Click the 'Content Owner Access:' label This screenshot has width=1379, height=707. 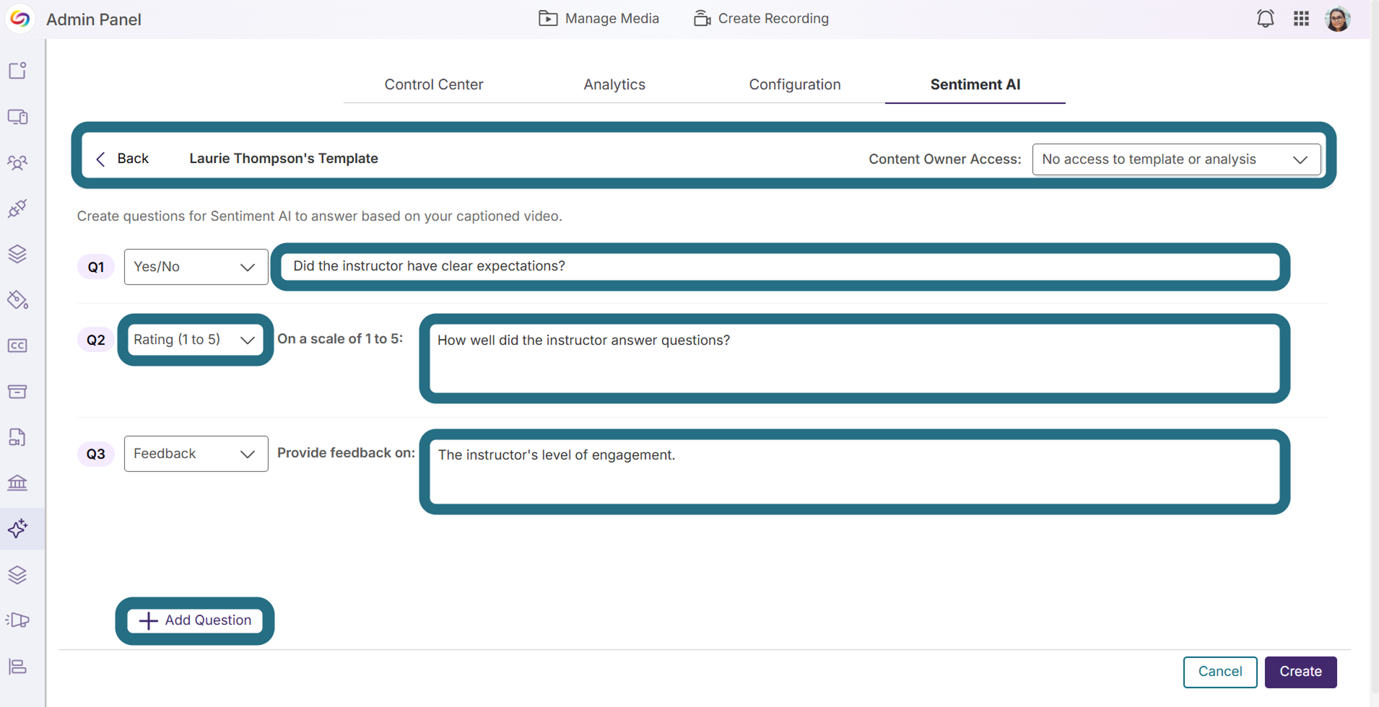point(944,159)
